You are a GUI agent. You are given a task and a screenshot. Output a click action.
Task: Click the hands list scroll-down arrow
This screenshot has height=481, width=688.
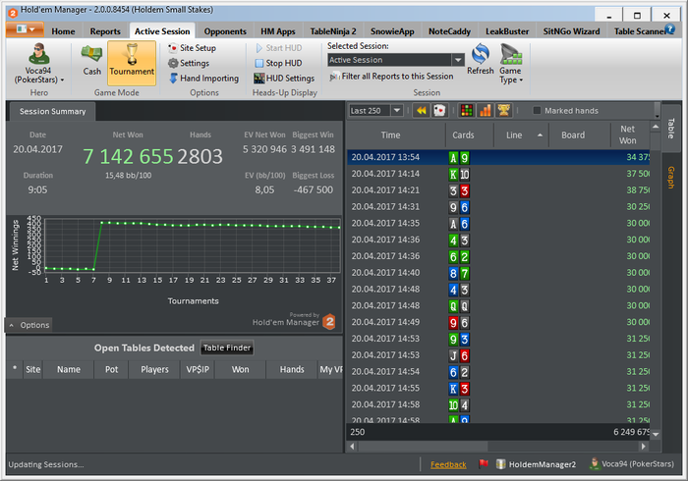click(656, 434)
